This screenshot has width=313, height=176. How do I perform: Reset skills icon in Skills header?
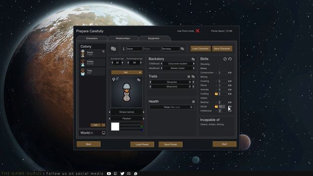coord(230,59)
